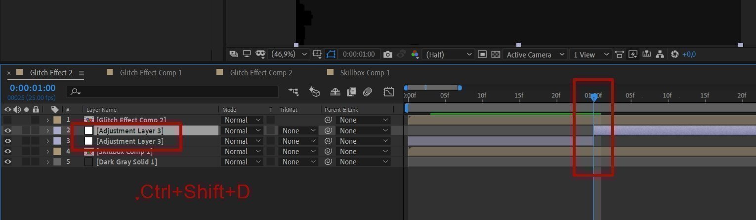Screen dimensions: 756x220
Task: Select Dark Gray Solid 1 layer
Action: 126,161
